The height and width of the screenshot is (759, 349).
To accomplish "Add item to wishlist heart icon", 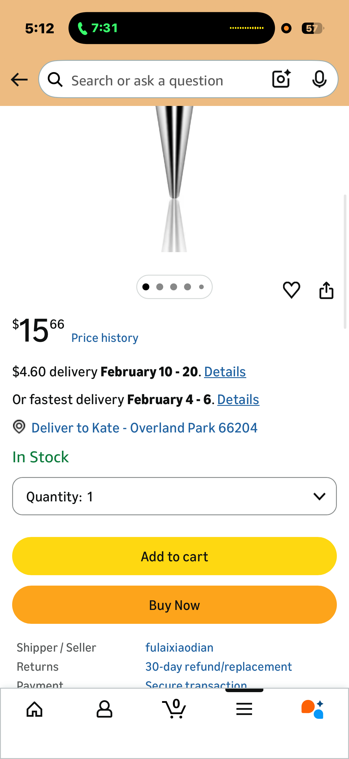I will (x=291, y=290).
